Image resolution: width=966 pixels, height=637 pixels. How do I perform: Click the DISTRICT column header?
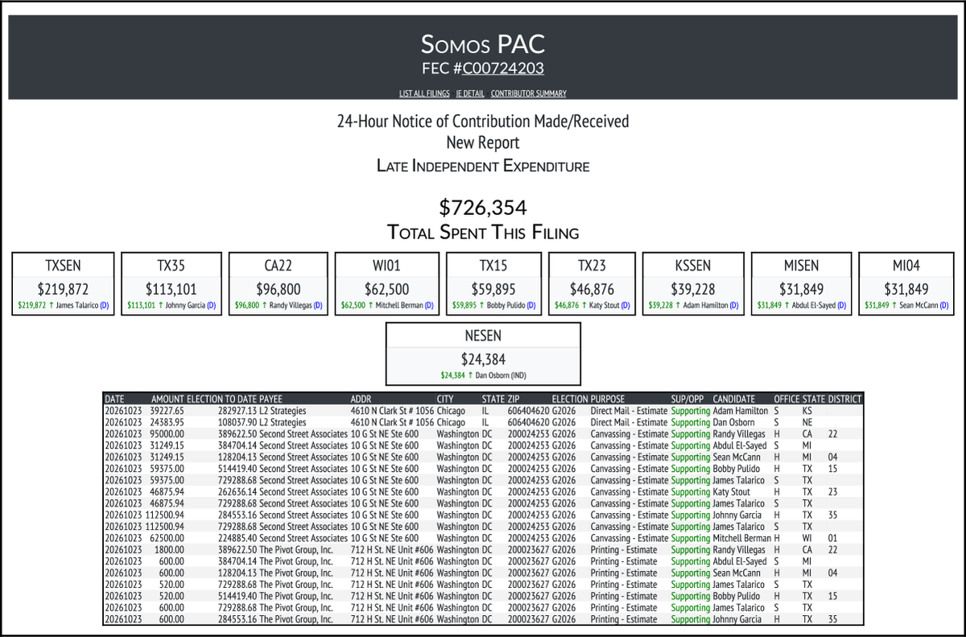point(844,399)
